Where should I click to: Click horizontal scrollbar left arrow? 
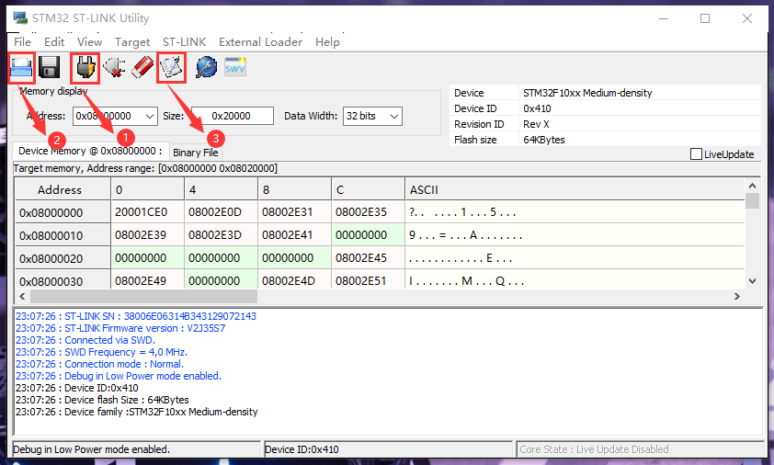pos(22,296)
